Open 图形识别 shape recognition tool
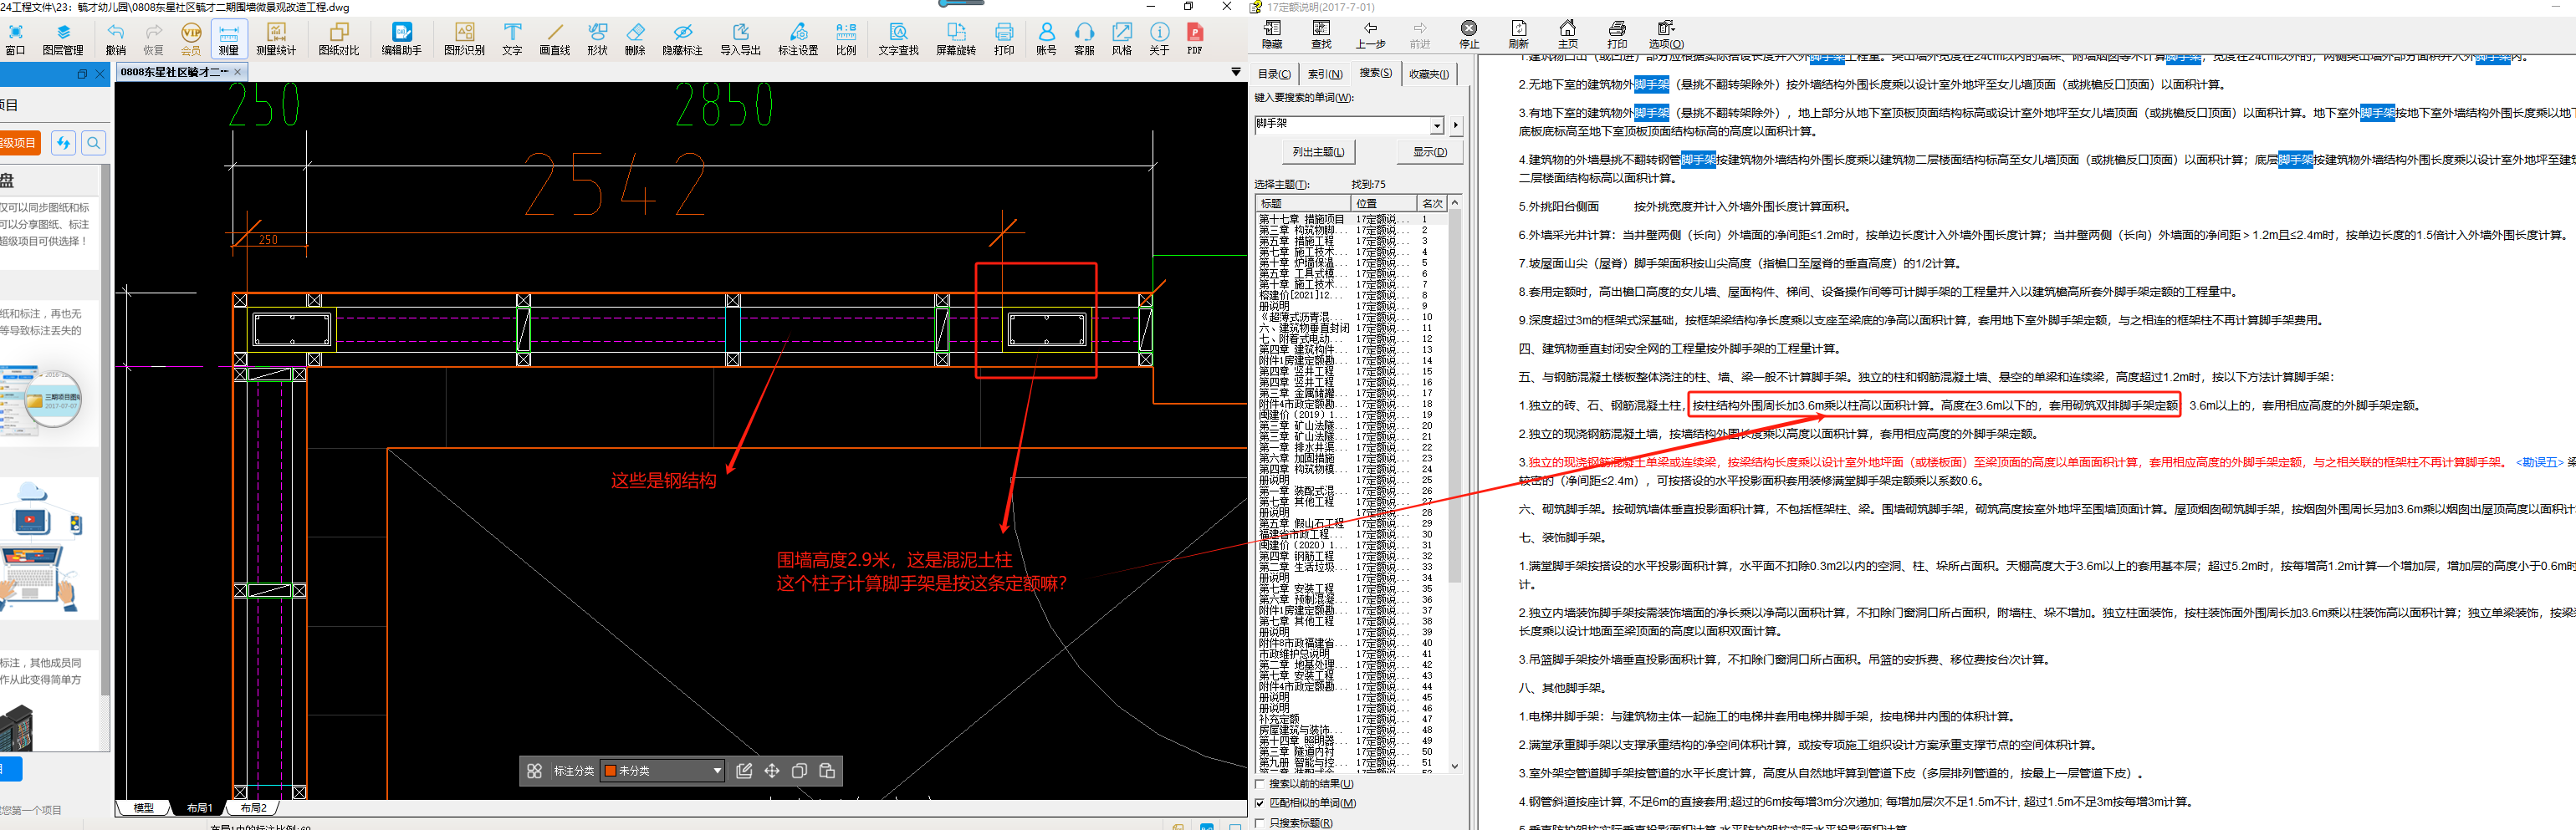The width and height of the screenshot is (2576, 830). click(464, 39)
